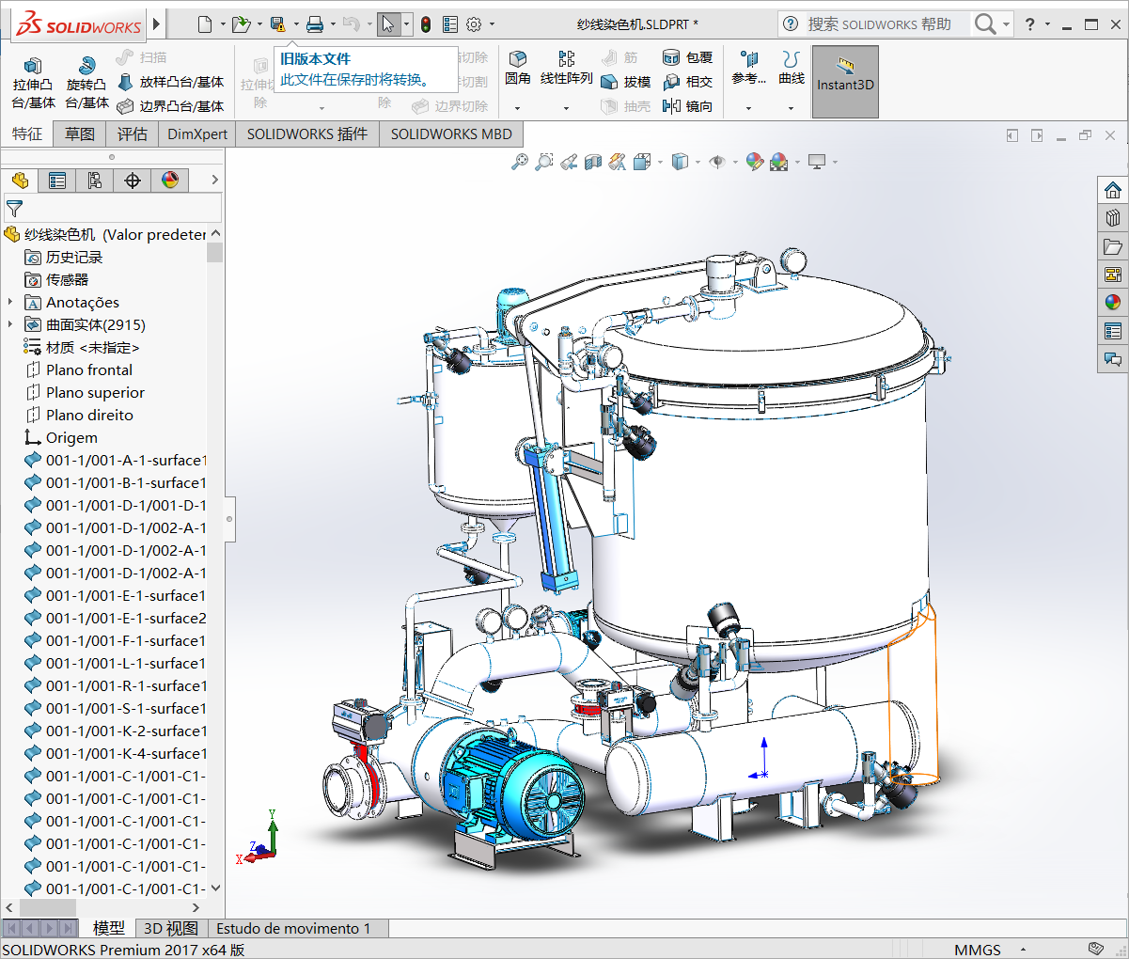Toggle the cursor Select tool in top toolbar
1129x959 pixels.
pyautogui.click(x=387, y=24)
